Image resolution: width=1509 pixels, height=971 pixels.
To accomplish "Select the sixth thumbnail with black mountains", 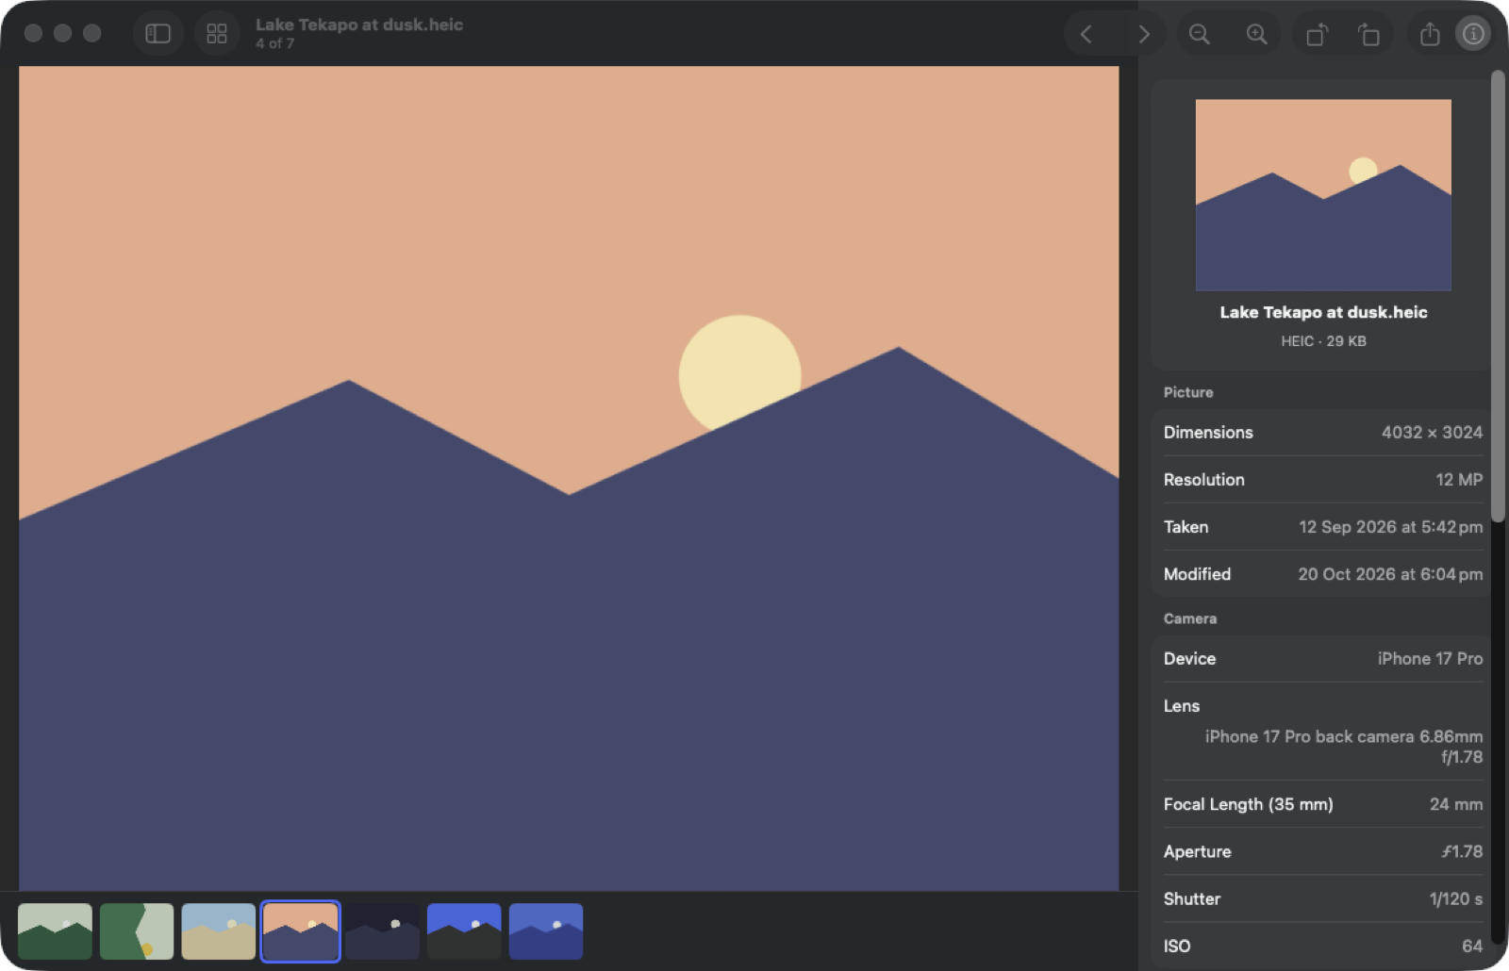I will tap(464, 931).
